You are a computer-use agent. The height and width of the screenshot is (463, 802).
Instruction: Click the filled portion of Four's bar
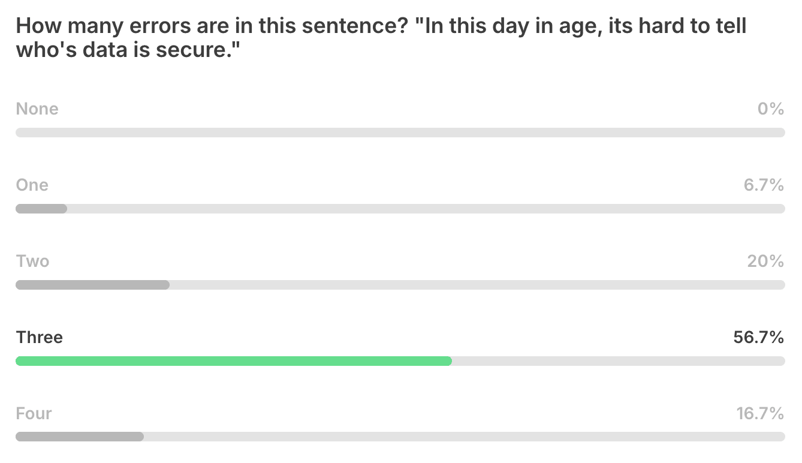click(x=80, y=437)
